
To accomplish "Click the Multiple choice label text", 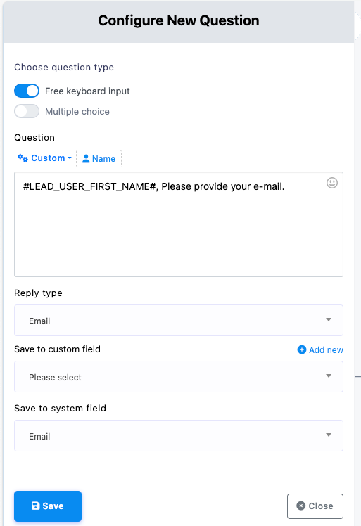I will point(77,111).
